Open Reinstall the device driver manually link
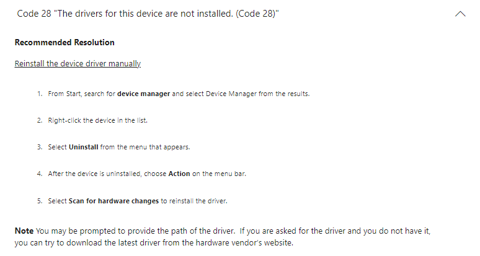Screen dimensions: 480x256 (x=78, y=63)
